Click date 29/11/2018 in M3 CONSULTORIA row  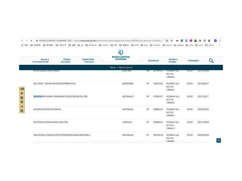point(203,122)
